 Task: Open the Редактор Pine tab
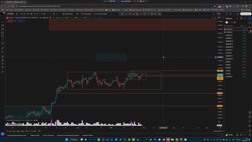point(35,135)
